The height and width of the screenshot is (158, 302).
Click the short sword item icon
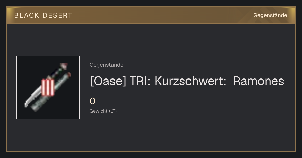(48, 88)
